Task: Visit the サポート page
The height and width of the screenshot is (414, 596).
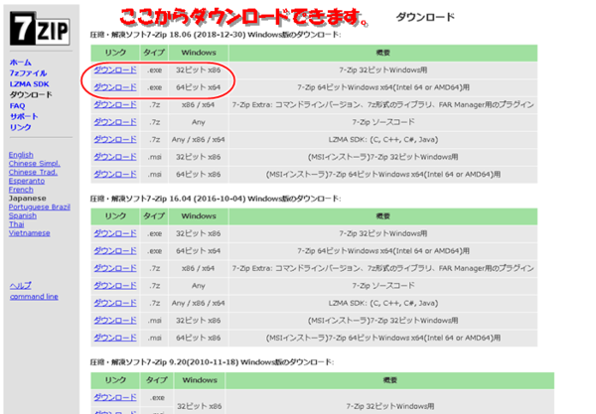Action: click(24, 116)
